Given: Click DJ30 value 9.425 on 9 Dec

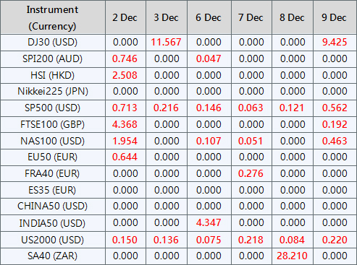Looking at the screenshot, I should tap(335, 43).
